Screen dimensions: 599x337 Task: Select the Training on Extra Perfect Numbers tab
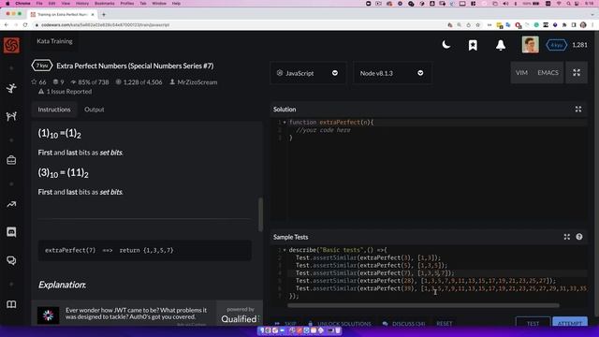coord(63,15)
